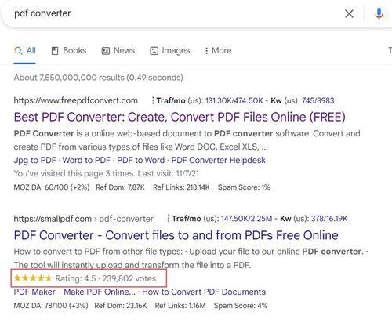Image resolution: width=392 pixels, height=323 pixels.
Task: Open smallpdf result three-dot options menu
Action: (x=169, y=219)
